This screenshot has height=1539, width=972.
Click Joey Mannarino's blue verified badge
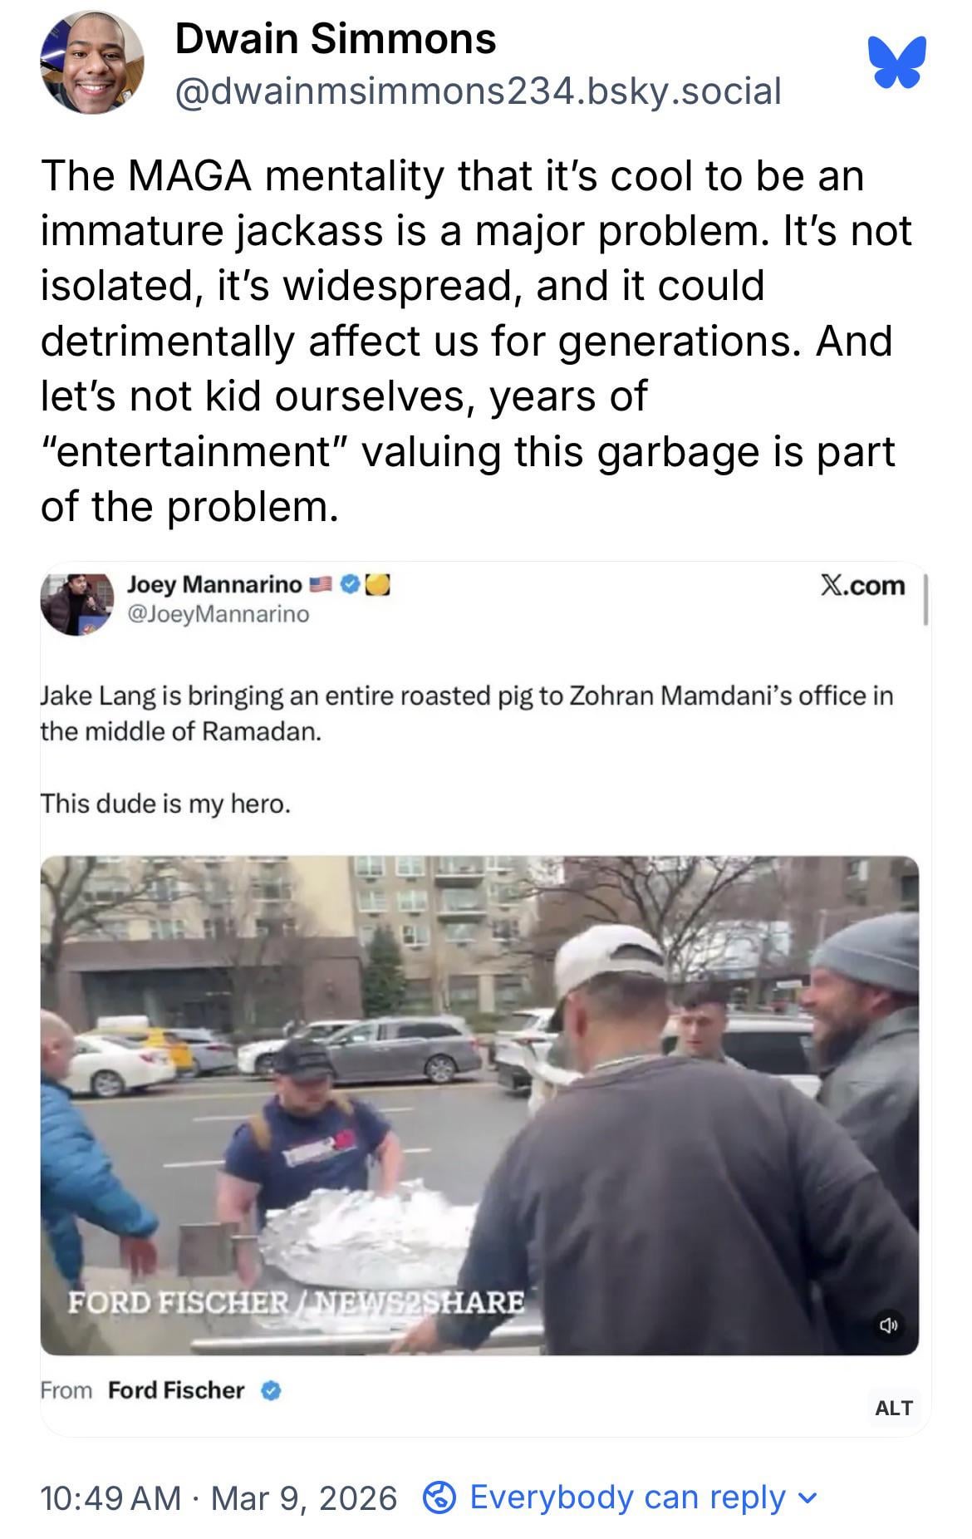(x=351, y=585)
